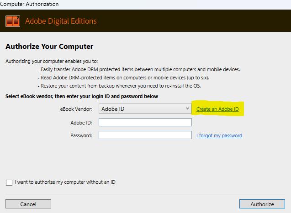The image size is (291, 213).
Task: Click the Adobe Digital Editions book icon
Action: pos(13,21)
